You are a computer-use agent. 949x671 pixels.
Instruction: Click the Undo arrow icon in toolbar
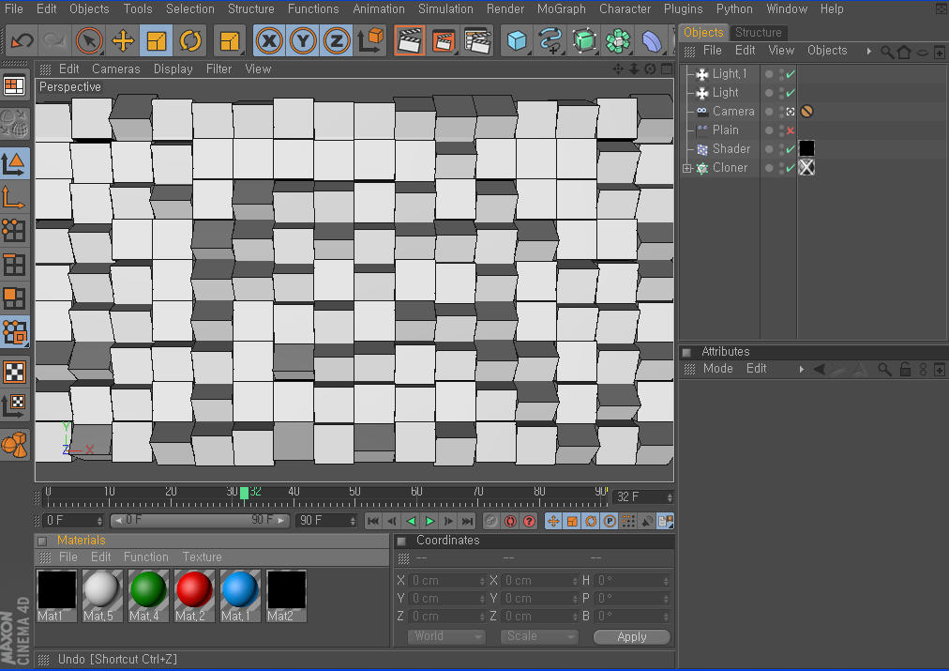click(23, 40)
